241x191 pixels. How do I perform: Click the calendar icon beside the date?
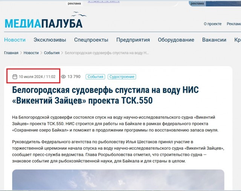click(15, 77)
